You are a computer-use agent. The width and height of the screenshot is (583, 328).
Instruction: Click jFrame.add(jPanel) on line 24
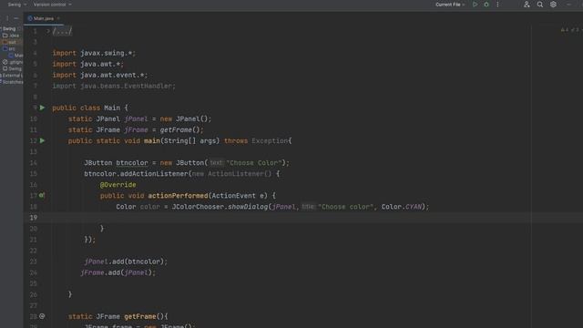point(118,272)
